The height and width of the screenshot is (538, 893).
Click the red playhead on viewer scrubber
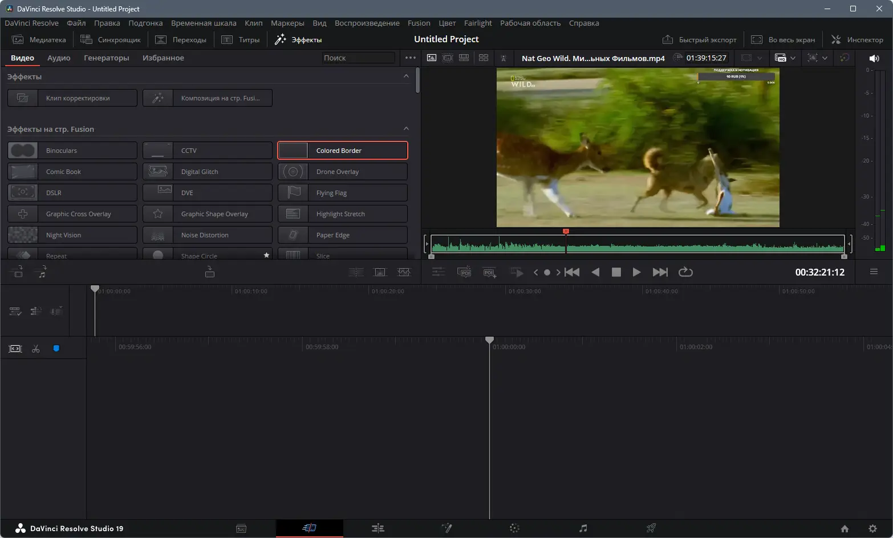coord(566,232)
